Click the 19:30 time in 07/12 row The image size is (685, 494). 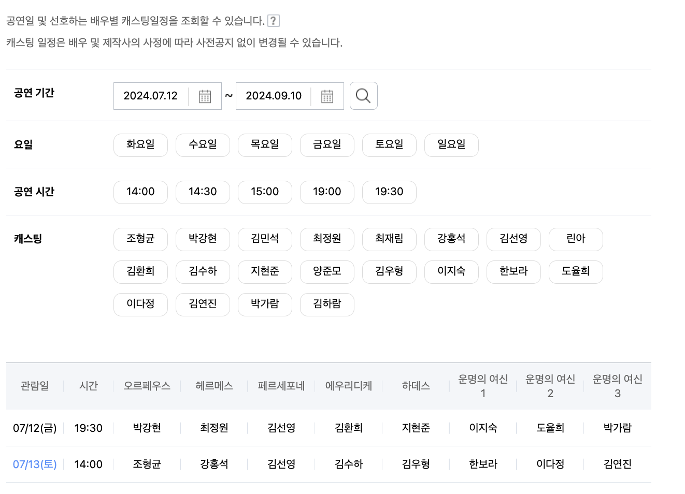pyautogui.click(x=89, y=428)
